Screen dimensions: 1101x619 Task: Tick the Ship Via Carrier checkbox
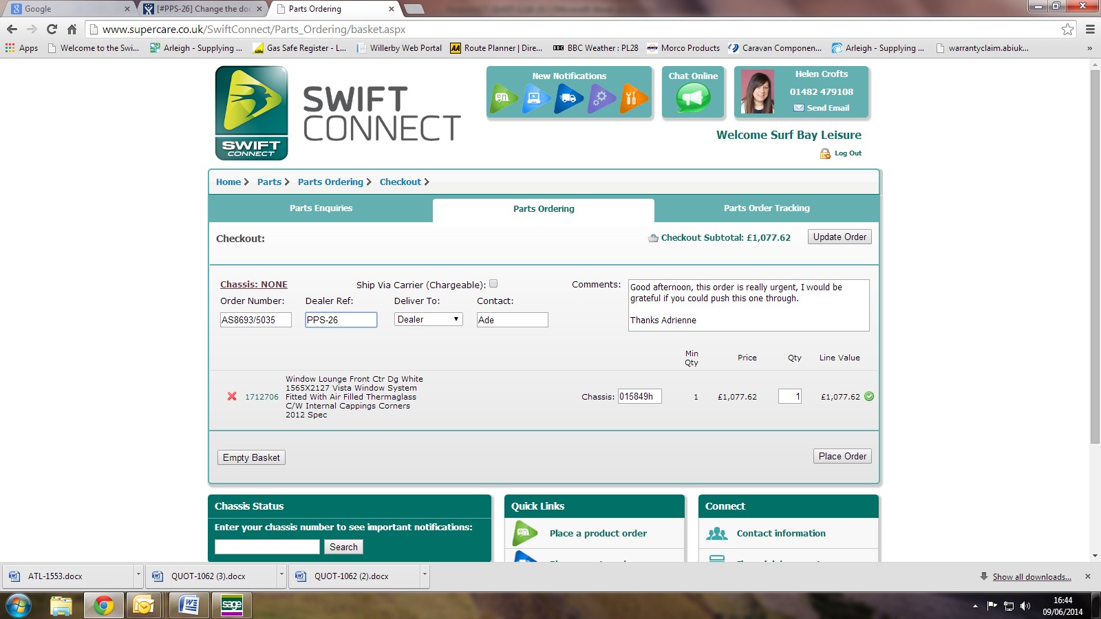493,283
